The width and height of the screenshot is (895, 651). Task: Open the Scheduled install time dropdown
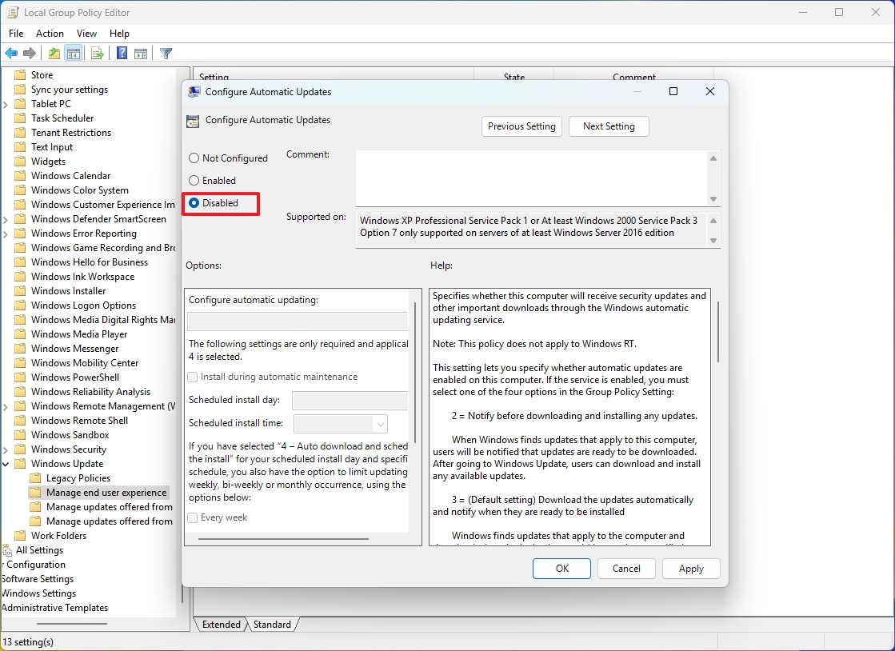point(380,424)
